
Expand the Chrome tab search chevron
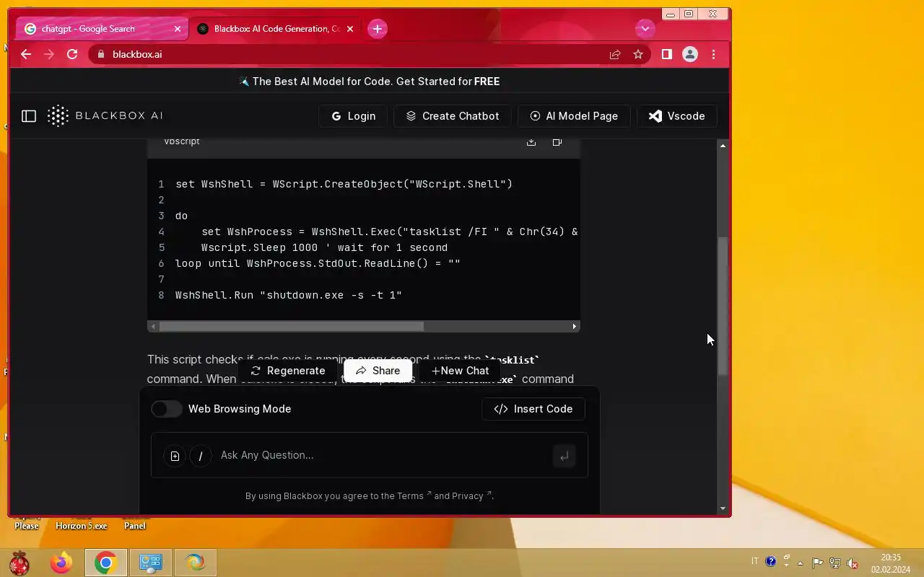[645, 29]
